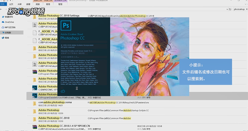
Task: Click the painted woman artwork on splash
Action: point(149,57)
